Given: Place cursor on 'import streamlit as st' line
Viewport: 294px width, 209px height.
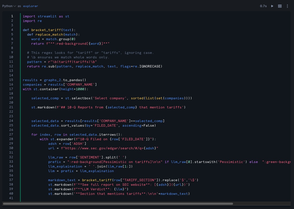Looking at the screenshot, I should [x=46, y=16].
